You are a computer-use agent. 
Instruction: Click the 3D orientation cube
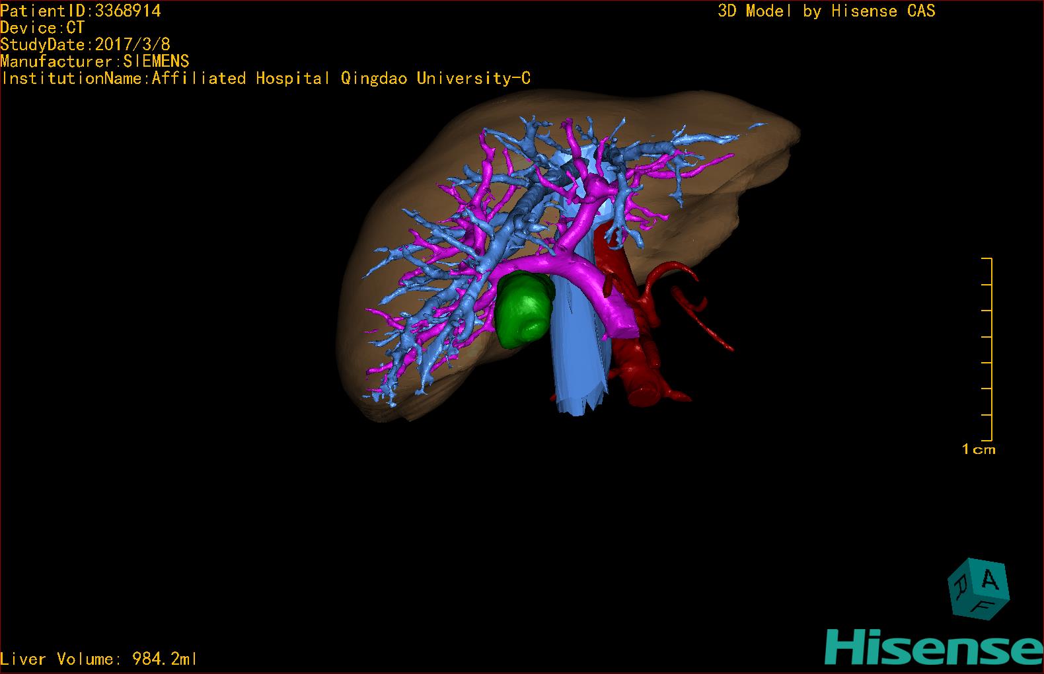(979, 589)
